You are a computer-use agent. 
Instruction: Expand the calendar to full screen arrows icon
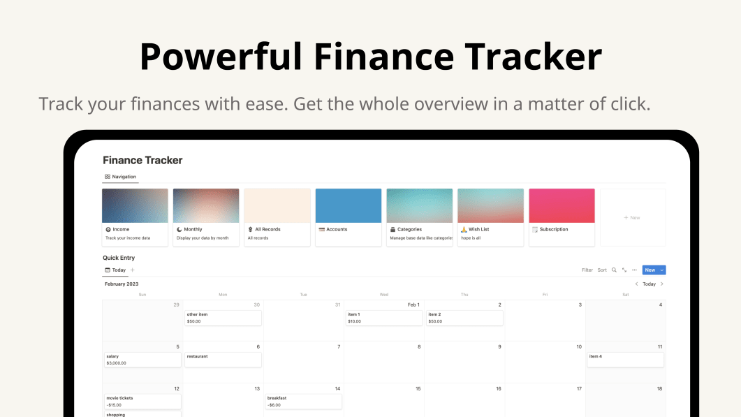point(624,270)
